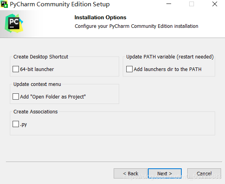
Task: Click the large PyCharm PC logo in the header
Action: pos(14,23)
